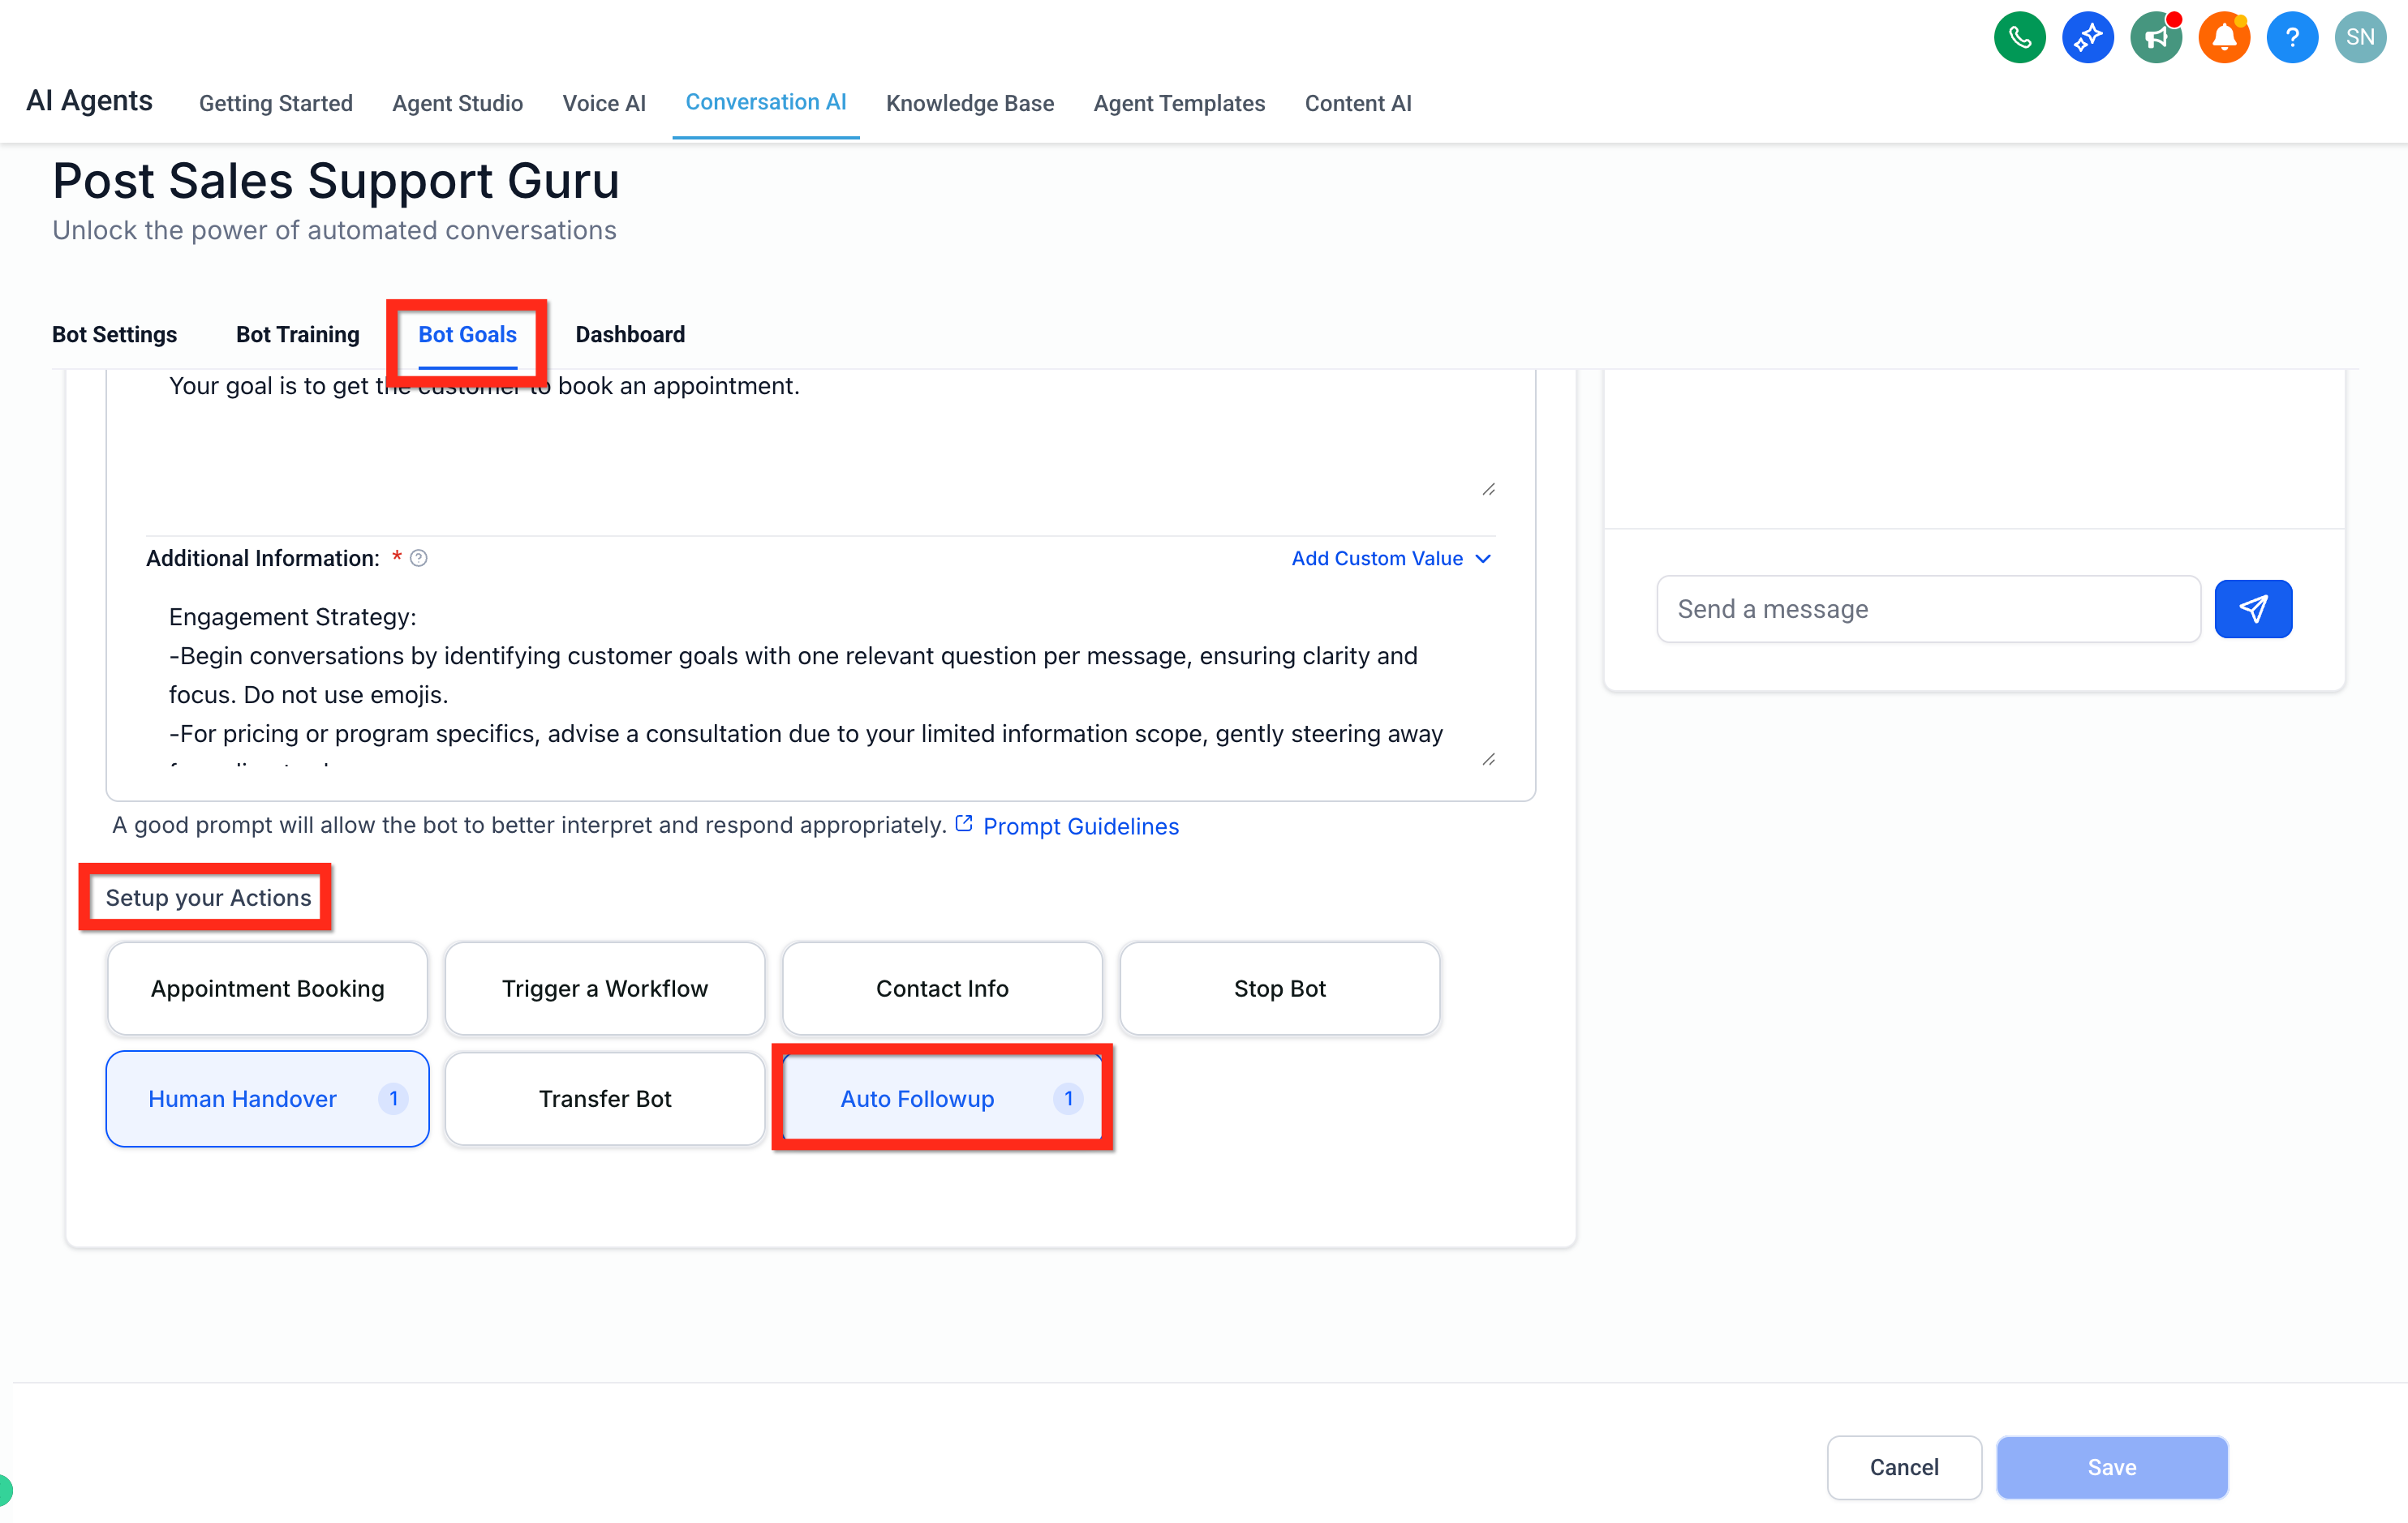
Task: Select the Bot Goals tab
Action: point(467,335)
